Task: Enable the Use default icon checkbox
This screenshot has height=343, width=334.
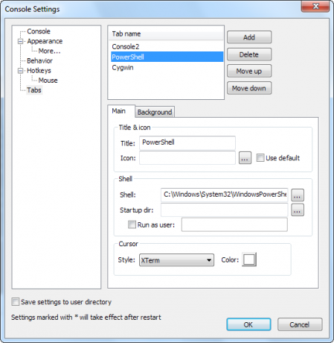Action: pos(260,158)
